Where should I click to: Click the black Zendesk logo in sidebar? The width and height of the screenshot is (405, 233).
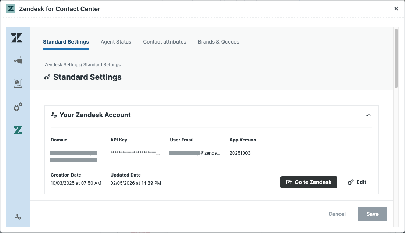click(17, 38)
